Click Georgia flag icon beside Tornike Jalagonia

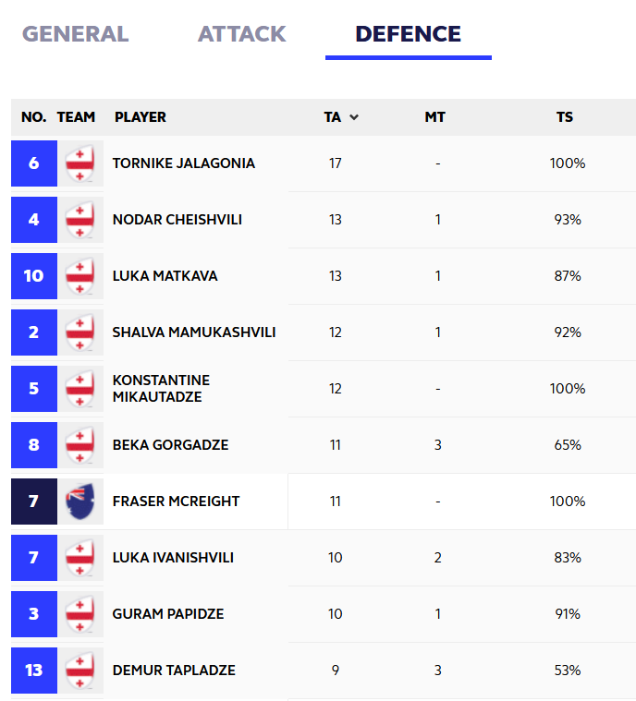point(80,163)
